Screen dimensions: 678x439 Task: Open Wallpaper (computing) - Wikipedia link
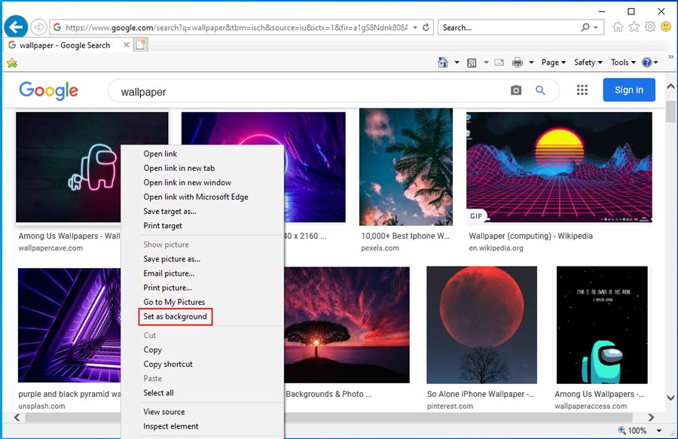pos(530,236)
